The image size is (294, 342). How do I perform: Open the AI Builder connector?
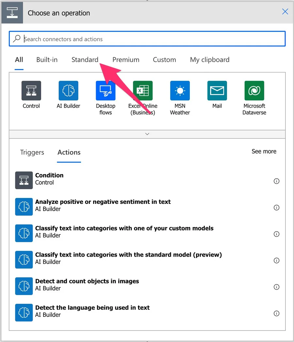pos(68,91)
